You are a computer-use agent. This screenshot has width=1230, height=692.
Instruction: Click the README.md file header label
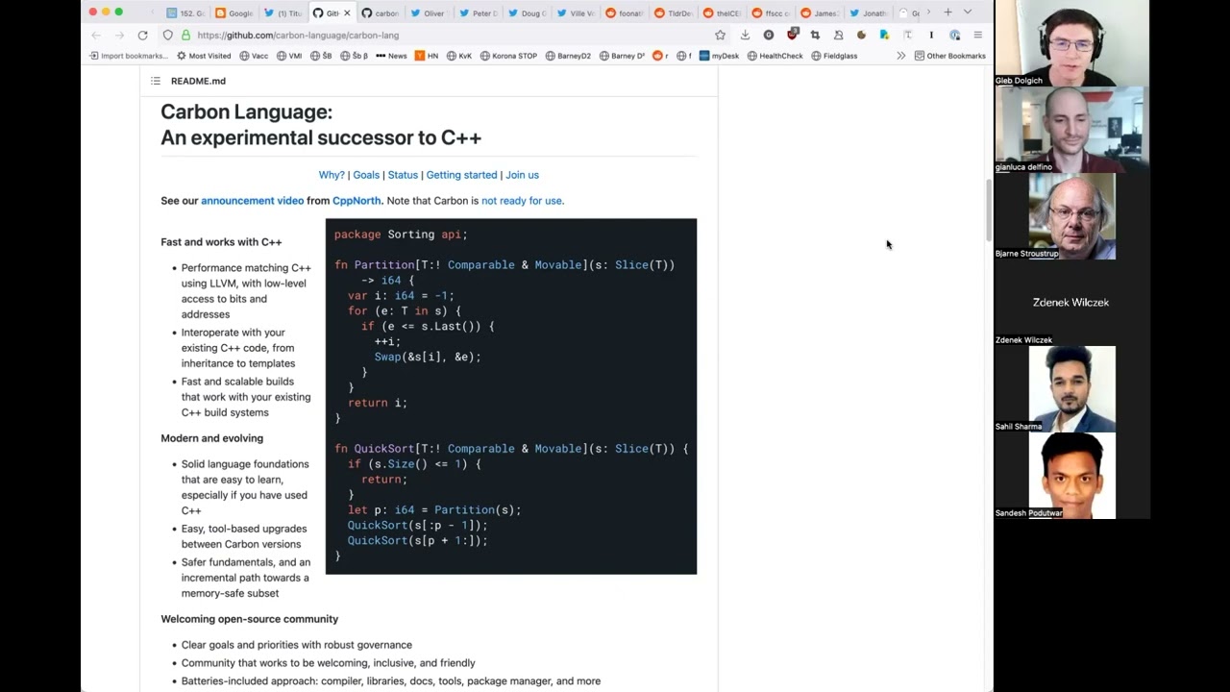pos(198,81)
